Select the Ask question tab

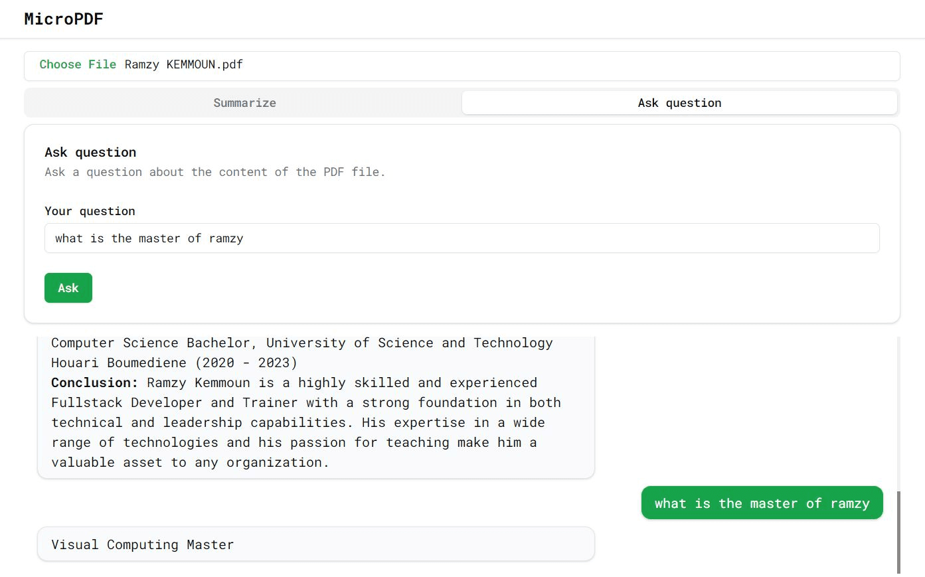[x=679, y=103]
